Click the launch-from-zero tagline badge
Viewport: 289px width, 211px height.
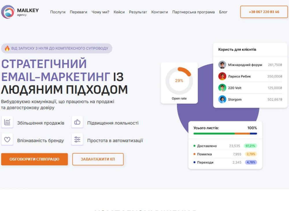click(57, 48)
